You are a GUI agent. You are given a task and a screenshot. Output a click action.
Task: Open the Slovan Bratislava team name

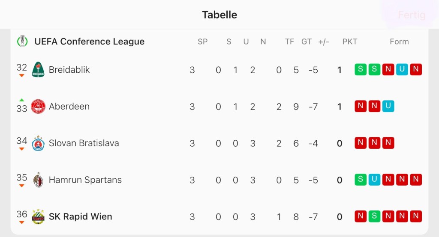84,143
